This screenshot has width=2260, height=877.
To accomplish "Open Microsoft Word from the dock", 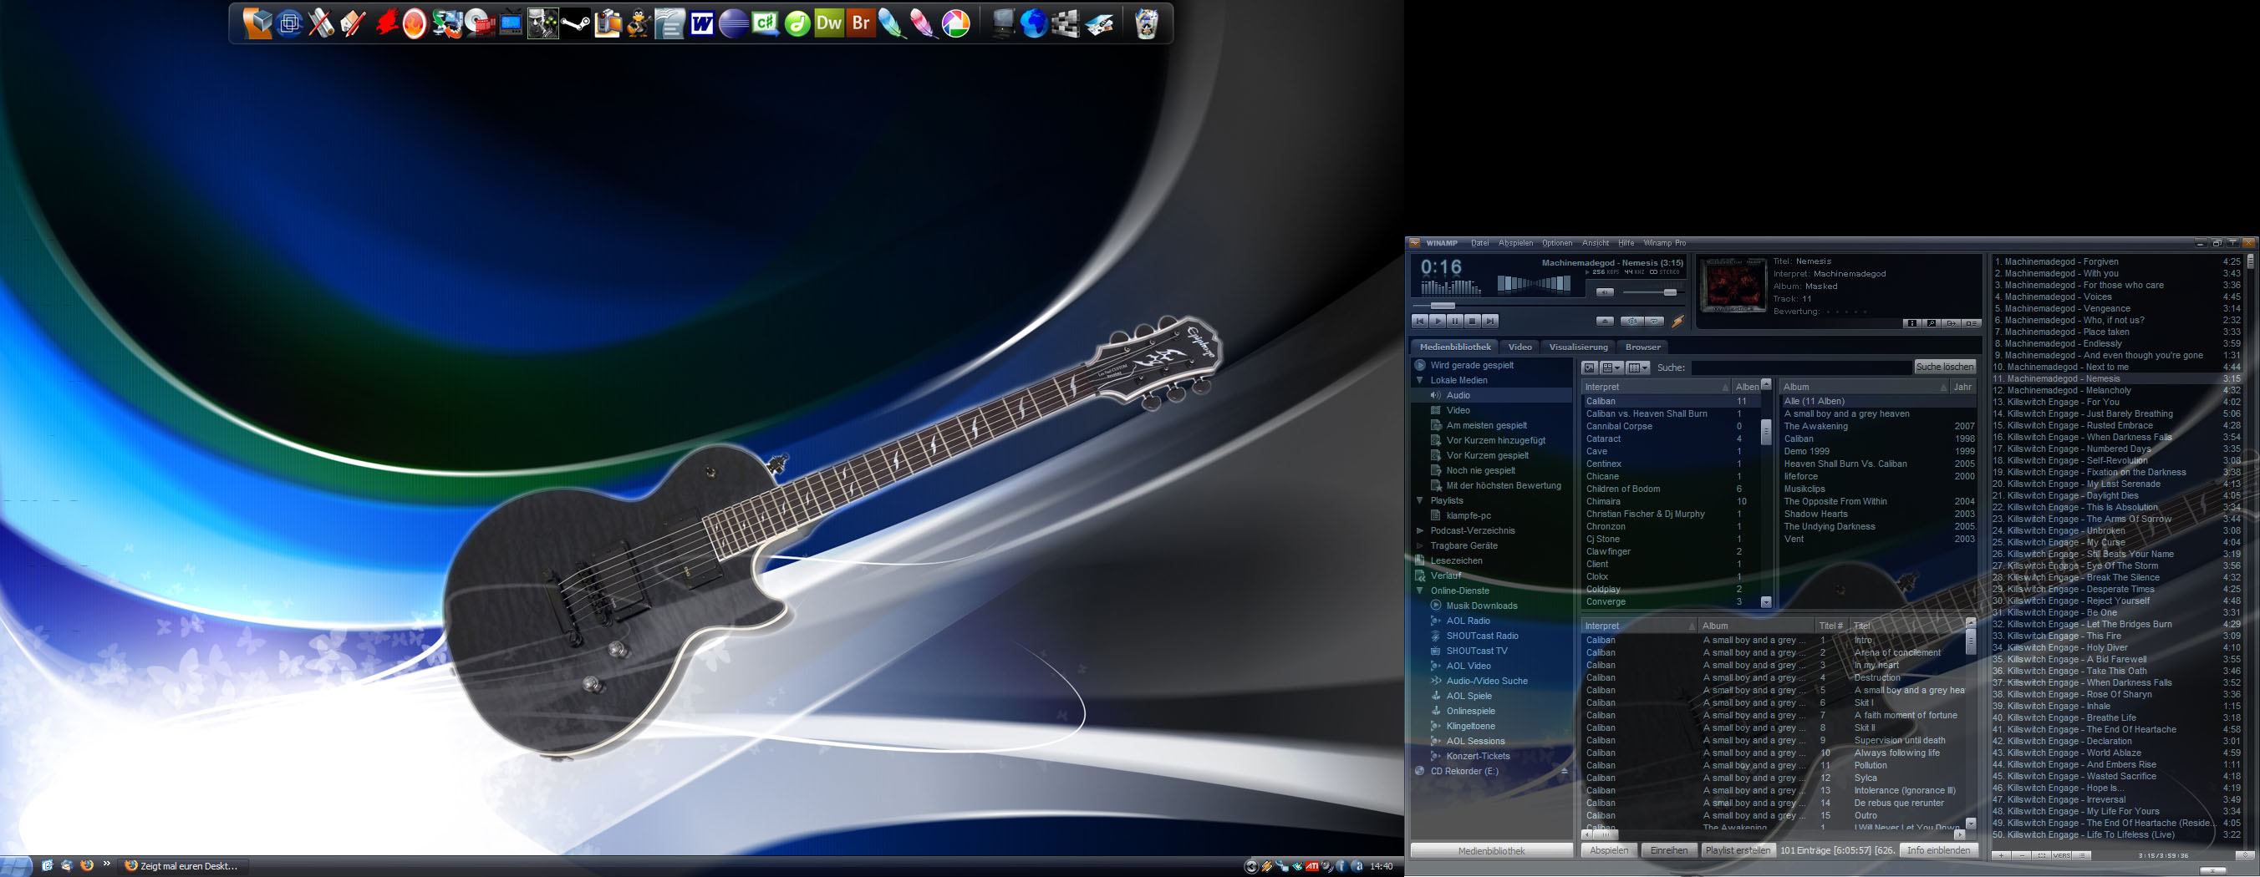I will [x=701, y=23].
